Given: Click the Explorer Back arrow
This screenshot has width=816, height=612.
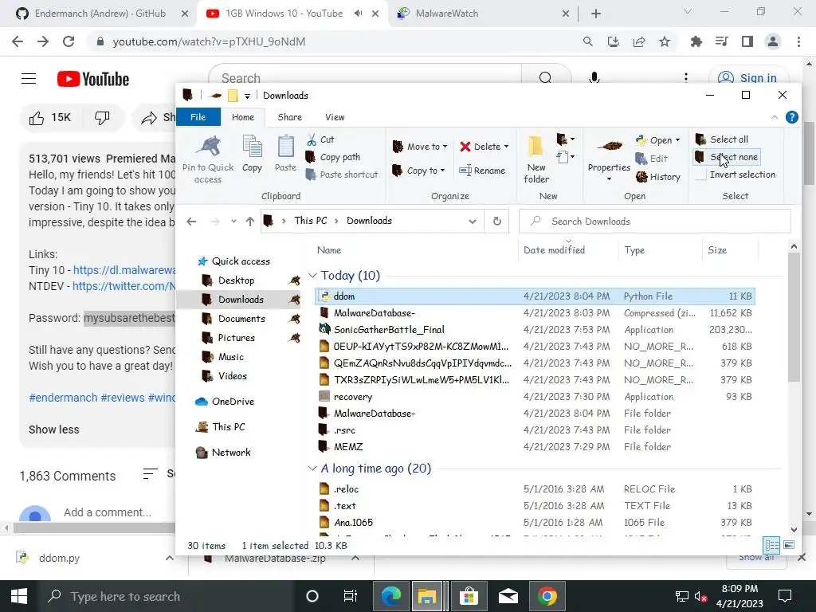Looking at the screenshot, I should pos(191,222).
